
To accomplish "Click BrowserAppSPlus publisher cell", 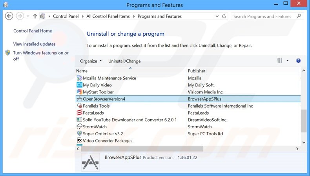I will (x=204, y=99).
